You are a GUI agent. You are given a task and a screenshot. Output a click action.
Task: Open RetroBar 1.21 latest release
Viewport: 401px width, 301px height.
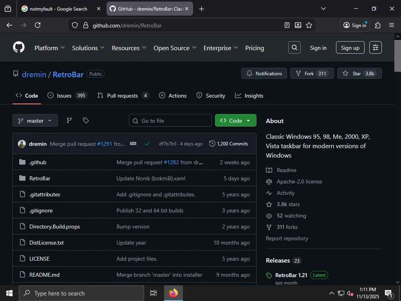(x=291, y=275)
